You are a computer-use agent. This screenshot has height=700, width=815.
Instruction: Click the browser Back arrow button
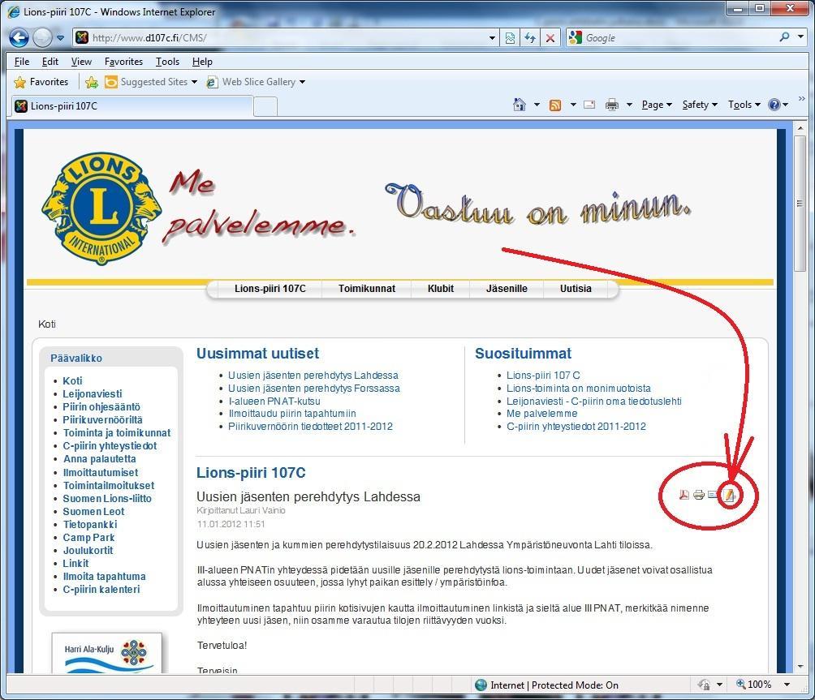point(19,38)
